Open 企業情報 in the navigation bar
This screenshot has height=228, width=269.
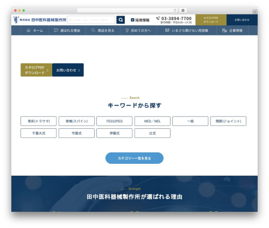(x=232, y=30)
